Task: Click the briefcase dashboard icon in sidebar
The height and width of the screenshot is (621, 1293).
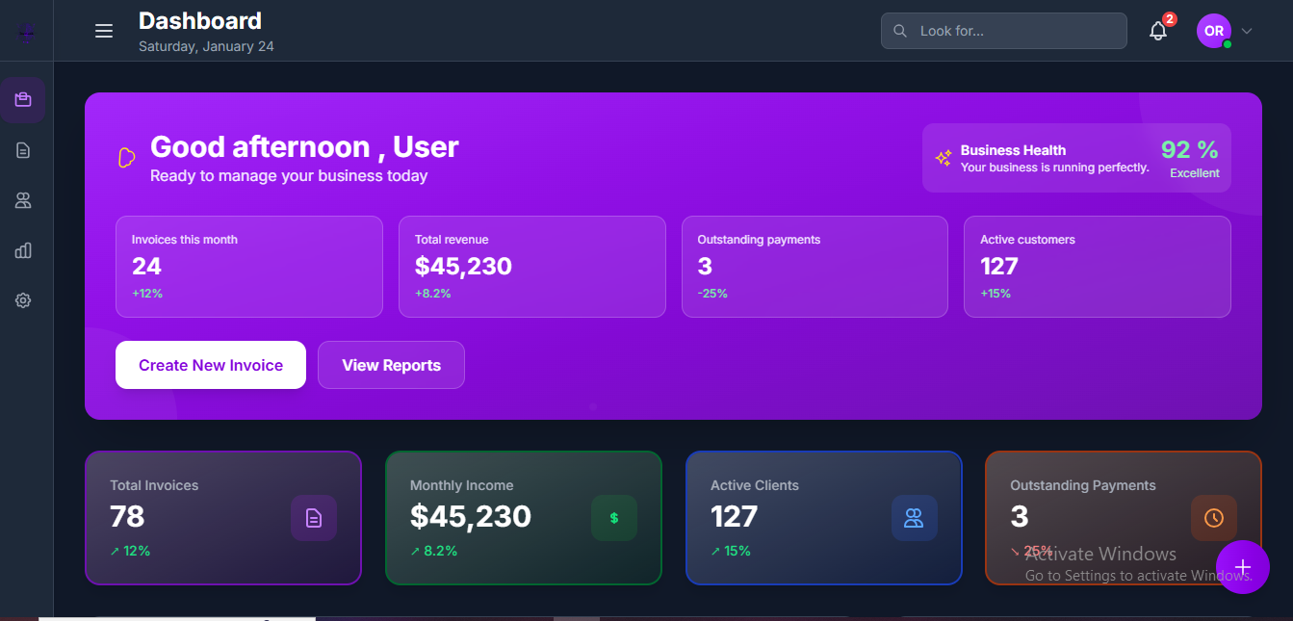Action: click(x=23, y=100)
